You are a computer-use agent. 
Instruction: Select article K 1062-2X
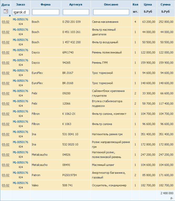pos(69,114)
